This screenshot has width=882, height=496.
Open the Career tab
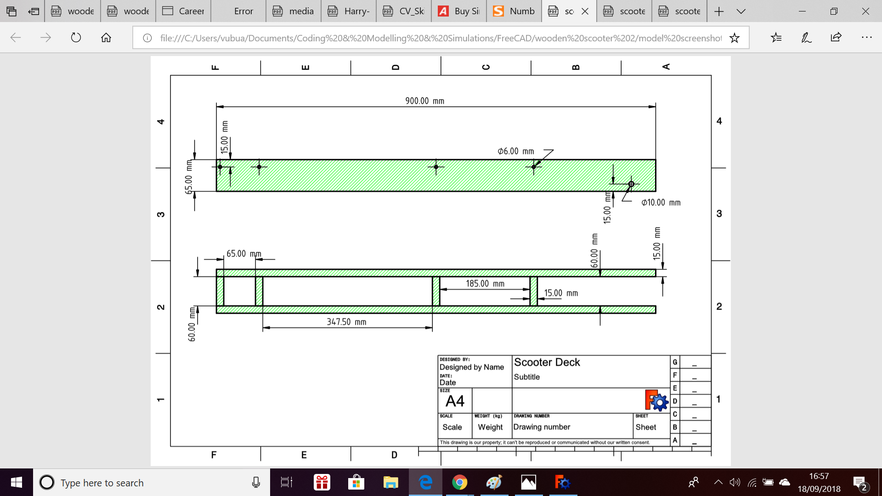coord(183,11)
